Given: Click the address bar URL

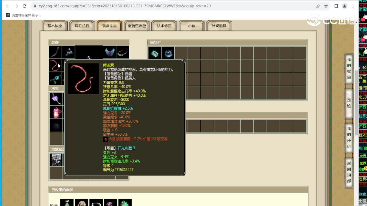Looking at the screenshot, I should 125,6.
